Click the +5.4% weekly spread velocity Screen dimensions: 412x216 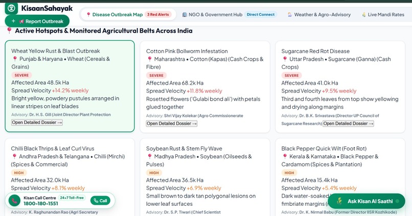tap(339, 188)
